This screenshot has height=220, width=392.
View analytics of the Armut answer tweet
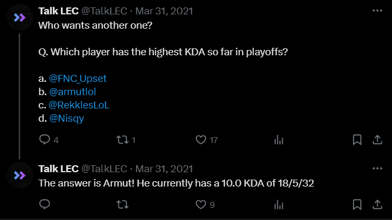coord(278,204)
